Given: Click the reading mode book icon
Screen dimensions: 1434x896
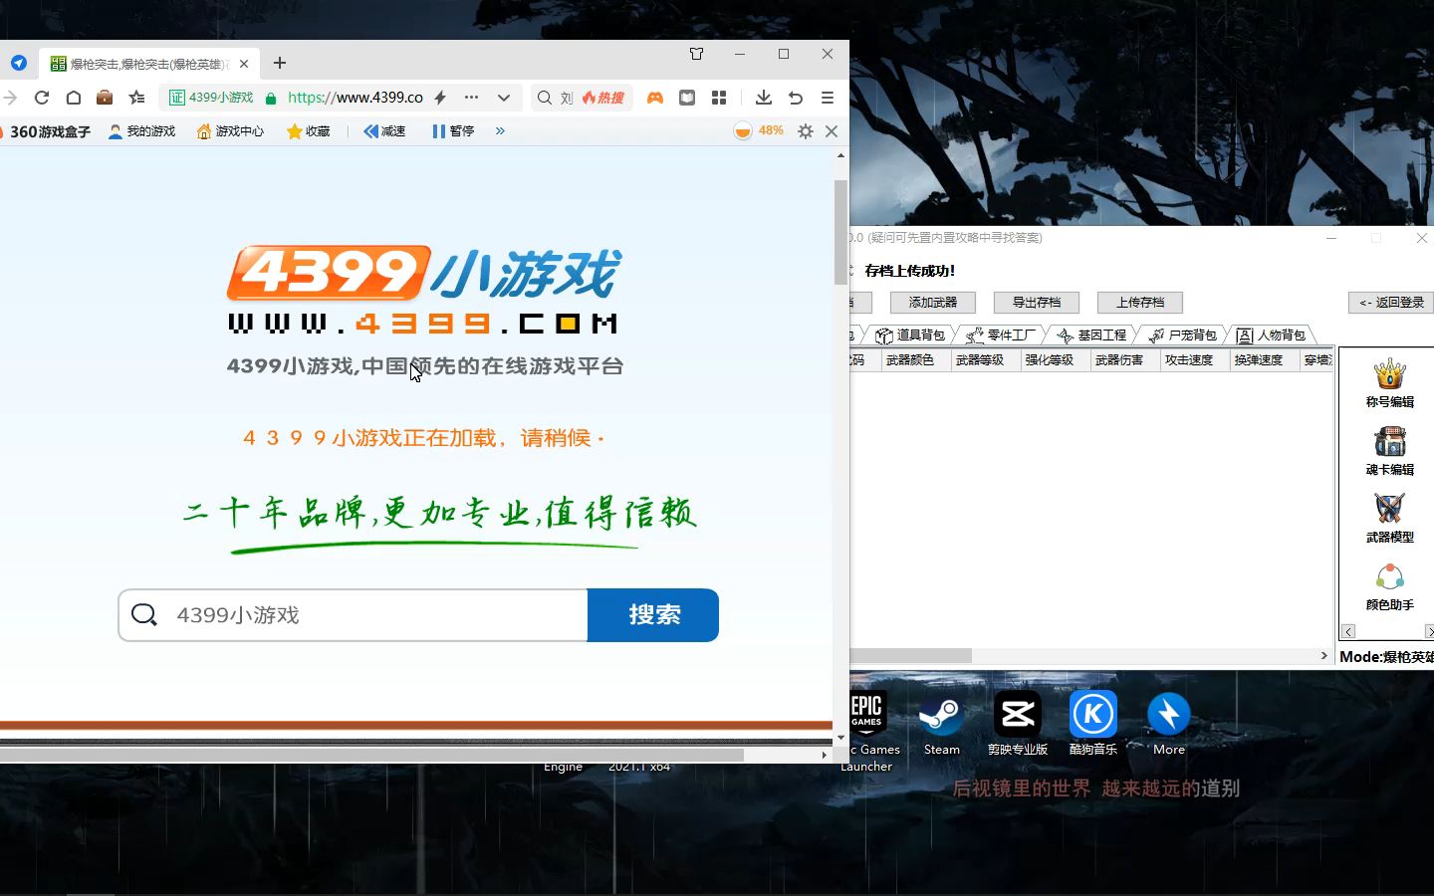Looking at the screenshot, I should (x=687, y=98).
